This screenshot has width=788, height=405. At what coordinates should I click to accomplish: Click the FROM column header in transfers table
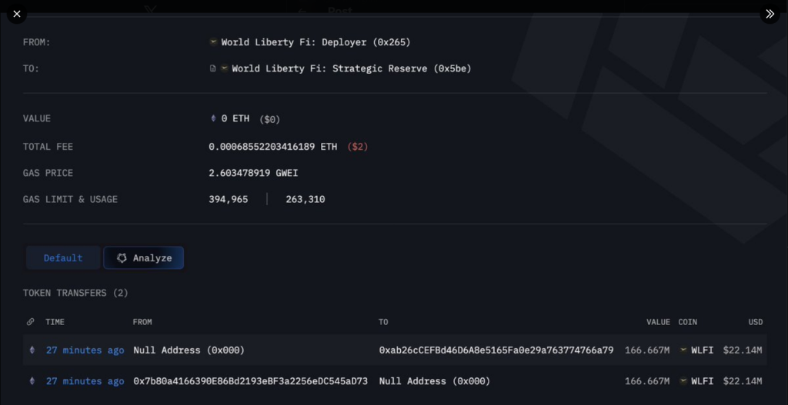point(142,322)
